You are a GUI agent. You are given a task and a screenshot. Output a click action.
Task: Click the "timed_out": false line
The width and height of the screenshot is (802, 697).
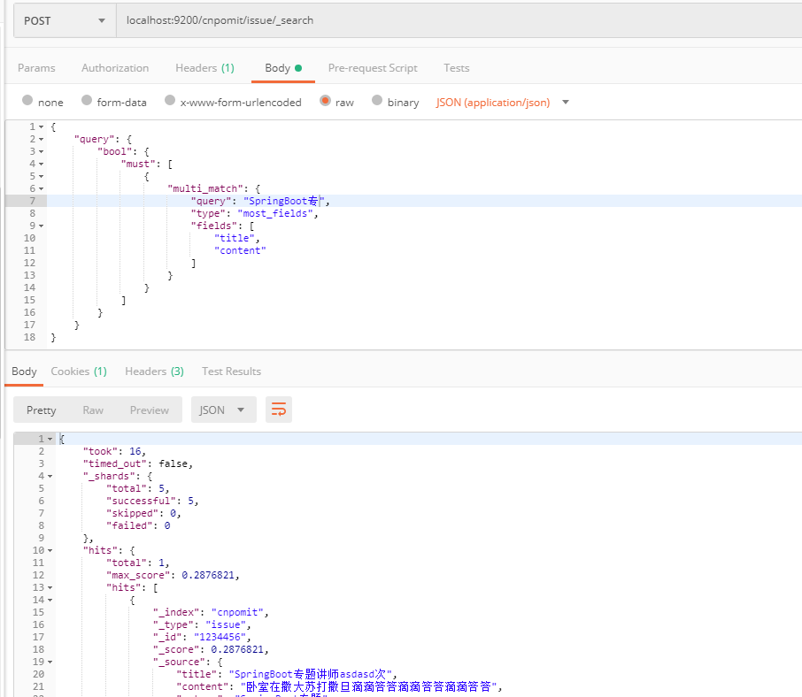pos(138,464)
